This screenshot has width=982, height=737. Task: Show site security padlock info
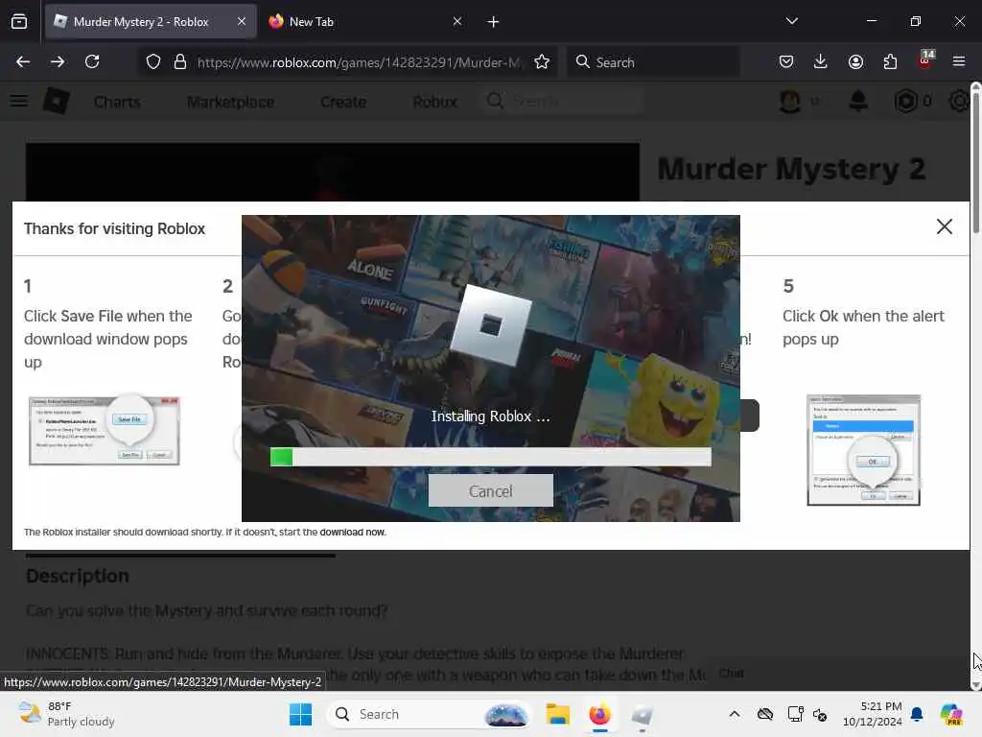tap(180, 61)
